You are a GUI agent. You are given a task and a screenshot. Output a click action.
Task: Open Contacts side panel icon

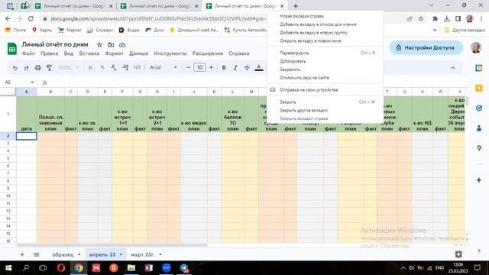[x=479, y=128]
